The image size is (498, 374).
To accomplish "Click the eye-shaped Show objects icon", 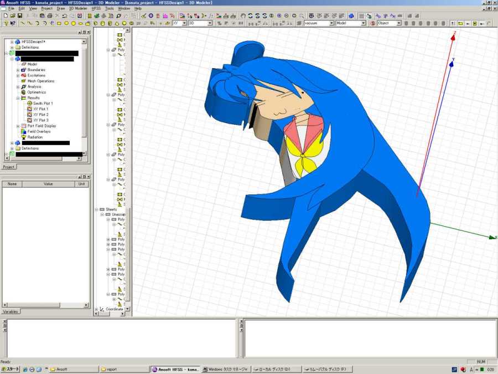I will click(x=311, y=16).
